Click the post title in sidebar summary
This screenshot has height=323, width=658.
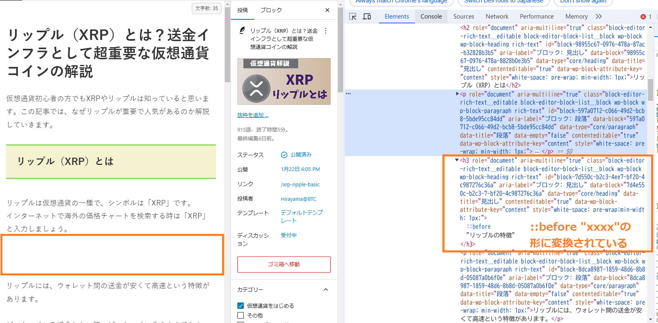pos(284,39)
